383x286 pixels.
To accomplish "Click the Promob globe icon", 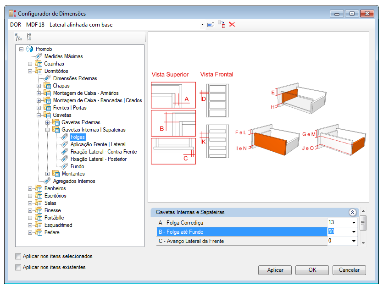I will point(29,49).
